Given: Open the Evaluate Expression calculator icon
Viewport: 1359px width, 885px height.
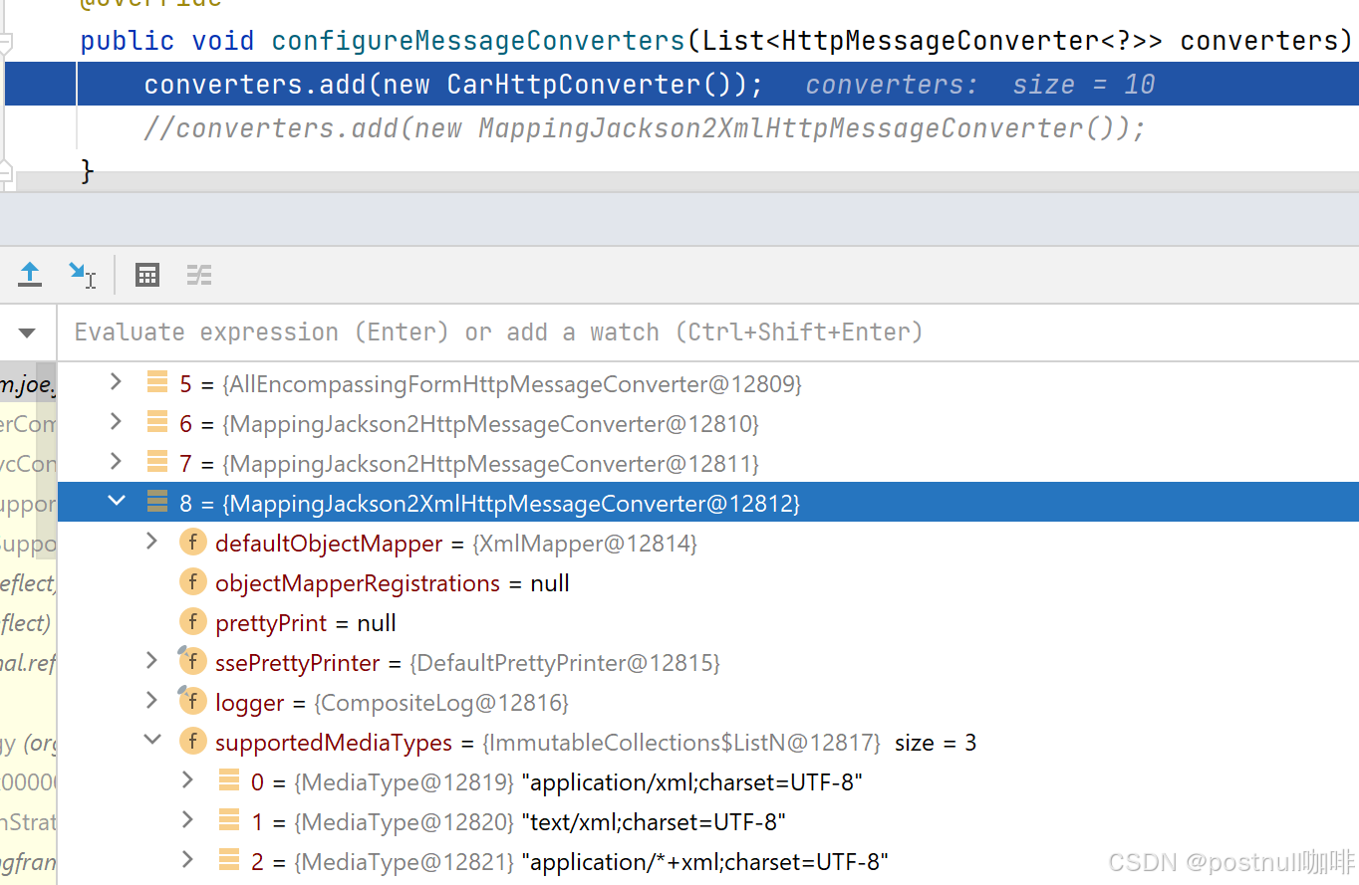Looking at the screenshot, I should click(147, 275).
